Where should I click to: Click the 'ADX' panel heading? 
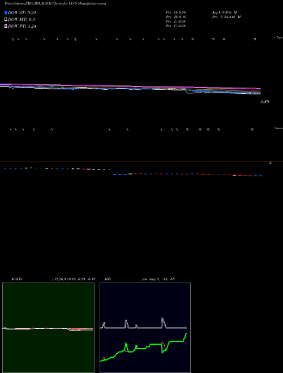tap(108, 279)
